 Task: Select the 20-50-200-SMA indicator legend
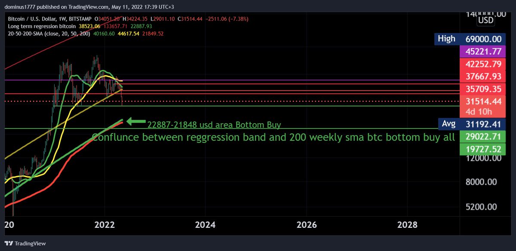tap(49, 33)
